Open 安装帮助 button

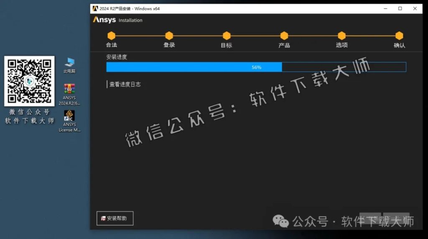click(115, 218)
